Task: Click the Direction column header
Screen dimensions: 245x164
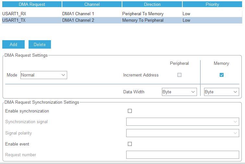Action: (152, 4)
